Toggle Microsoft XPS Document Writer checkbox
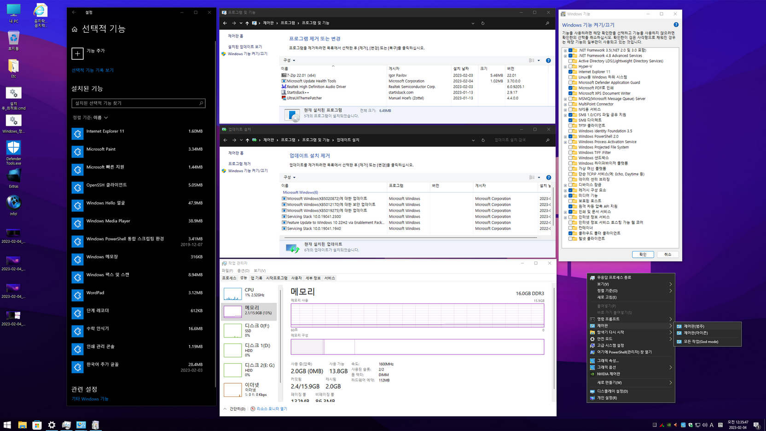Image resolution: width=766 pixels, height=431 pixels. 570,93
